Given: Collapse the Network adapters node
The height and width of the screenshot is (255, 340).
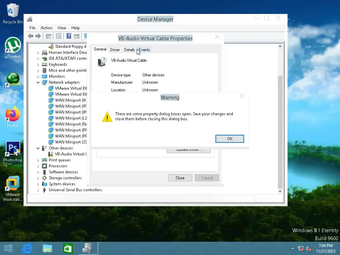Looking at the screenshot, I should tap(38, 82).
